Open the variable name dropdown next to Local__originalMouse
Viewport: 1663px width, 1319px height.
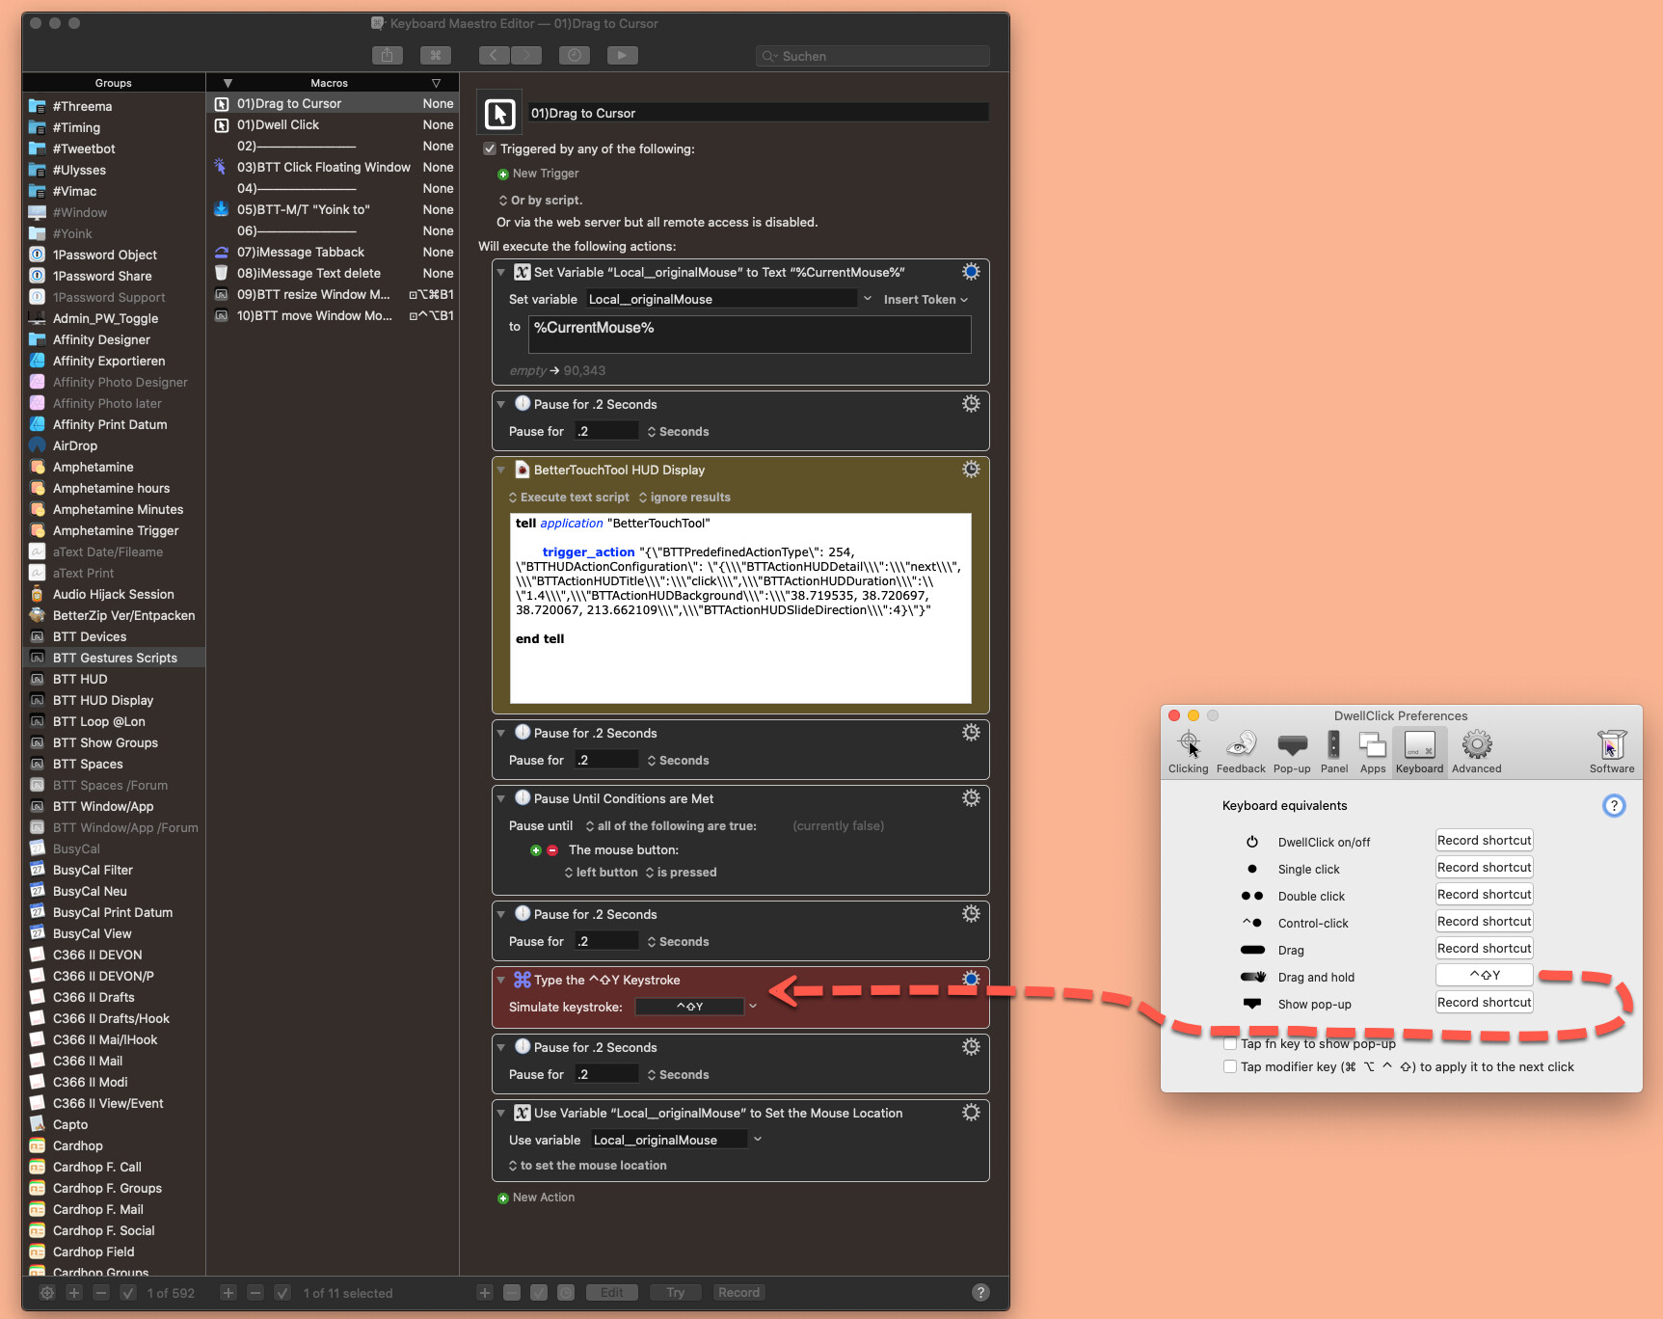868,299
